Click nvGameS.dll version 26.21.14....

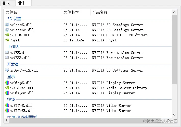pos(75,25)
